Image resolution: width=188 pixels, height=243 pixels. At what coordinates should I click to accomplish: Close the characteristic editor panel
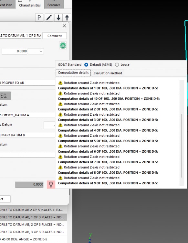64,26
